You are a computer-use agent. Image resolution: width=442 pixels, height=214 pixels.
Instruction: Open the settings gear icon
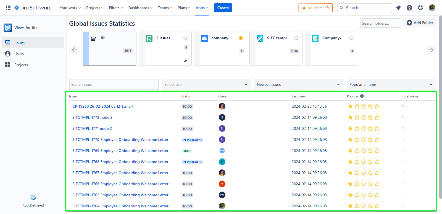(x=420, y=8)
